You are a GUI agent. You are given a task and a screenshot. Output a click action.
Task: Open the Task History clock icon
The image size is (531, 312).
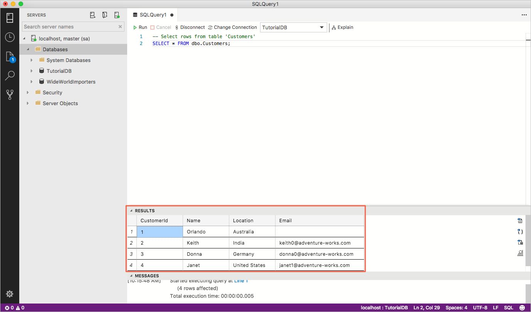click(10, 37)
